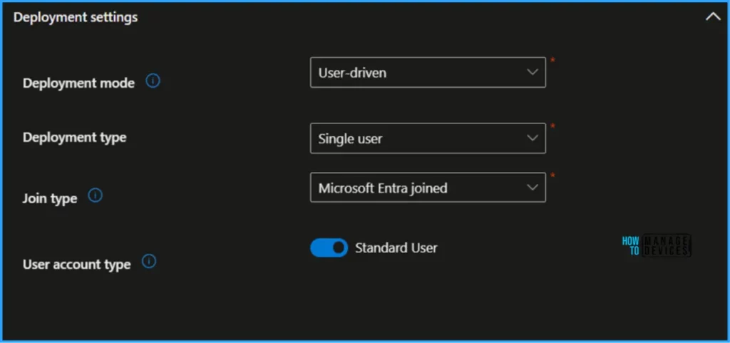Collapse the Deployment settings section chevron
The width and height of the screenshot is (730, 343).
[x=713, y=17]
